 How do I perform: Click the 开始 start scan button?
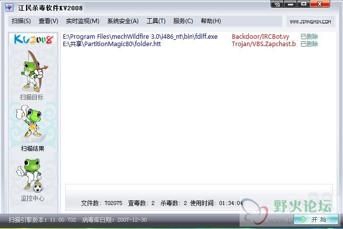click(316, 219)
